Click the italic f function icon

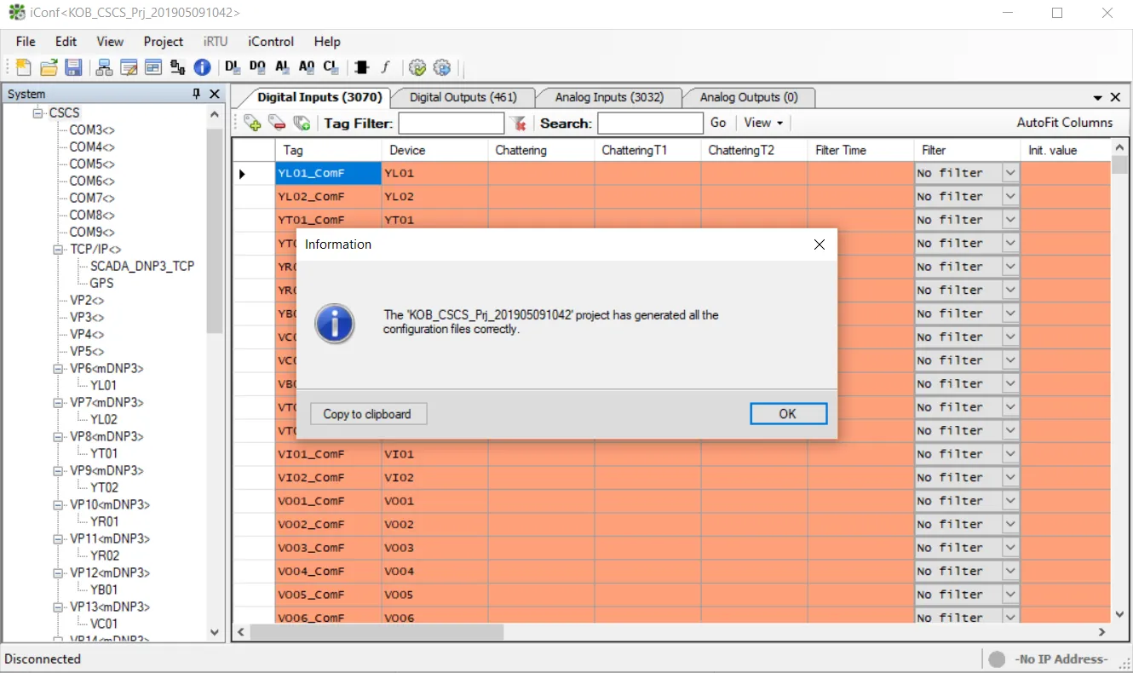[x=385, y=67]
